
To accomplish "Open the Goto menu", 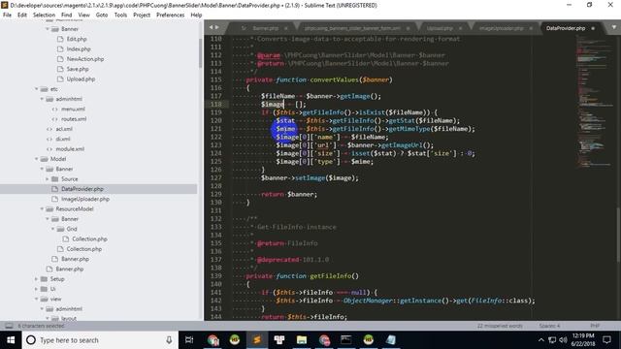I will tap(102, 15).
